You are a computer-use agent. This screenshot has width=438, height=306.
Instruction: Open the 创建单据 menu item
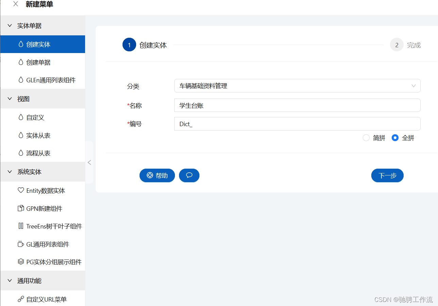tap(43, 62)
